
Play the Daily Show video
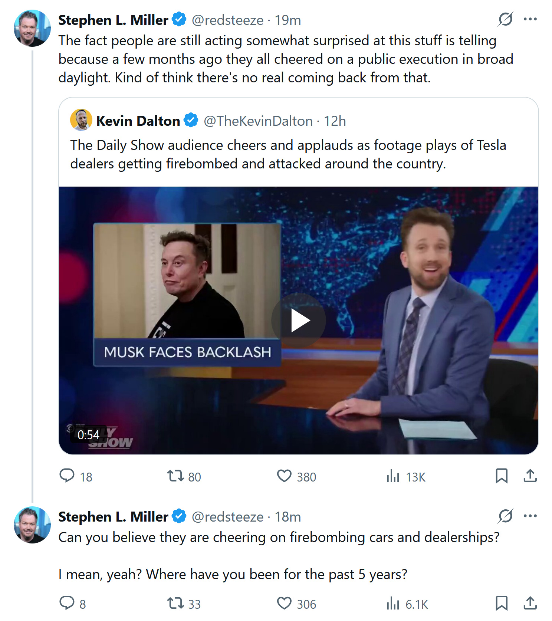coord(299,321)
